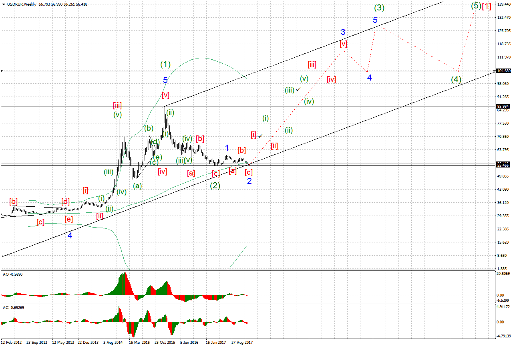This screenshot has width=511, height=347.
Task: Click the green (a) wave label
Action: click(137, 186)
